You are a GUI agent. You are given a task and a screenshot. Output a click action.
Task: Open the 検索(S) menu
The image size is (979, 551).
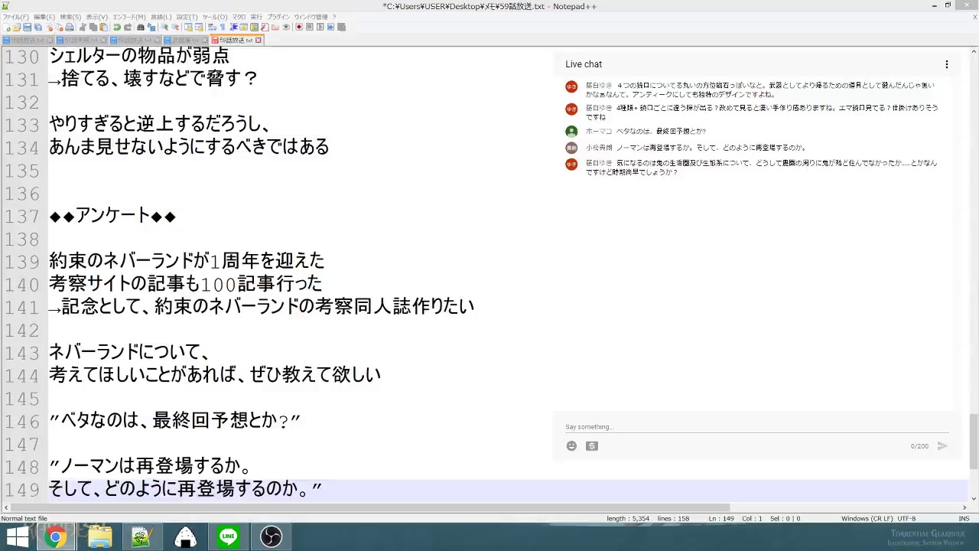point(70,17)
